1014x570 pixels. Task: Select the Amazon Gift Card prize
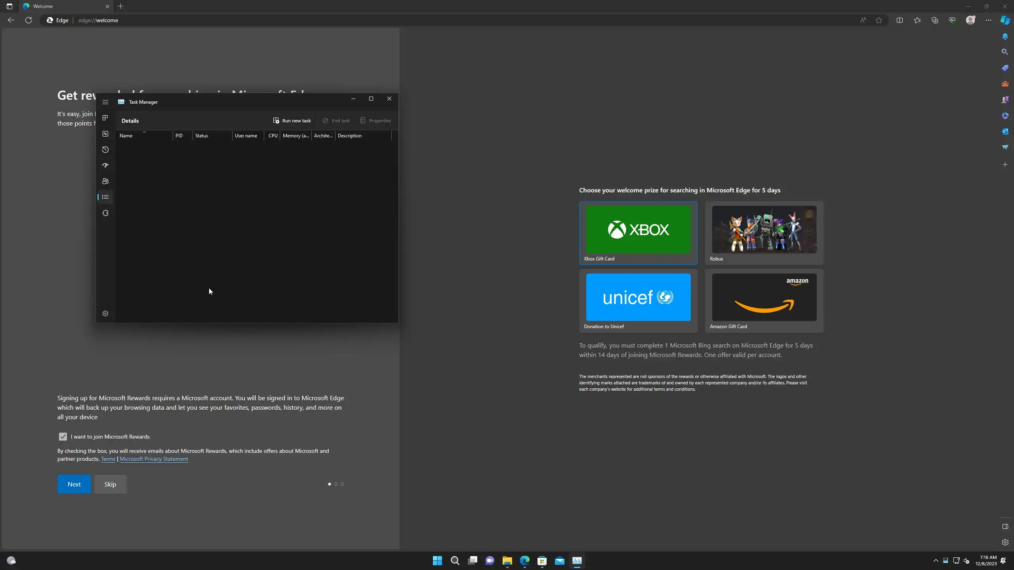tap(764, 300)
